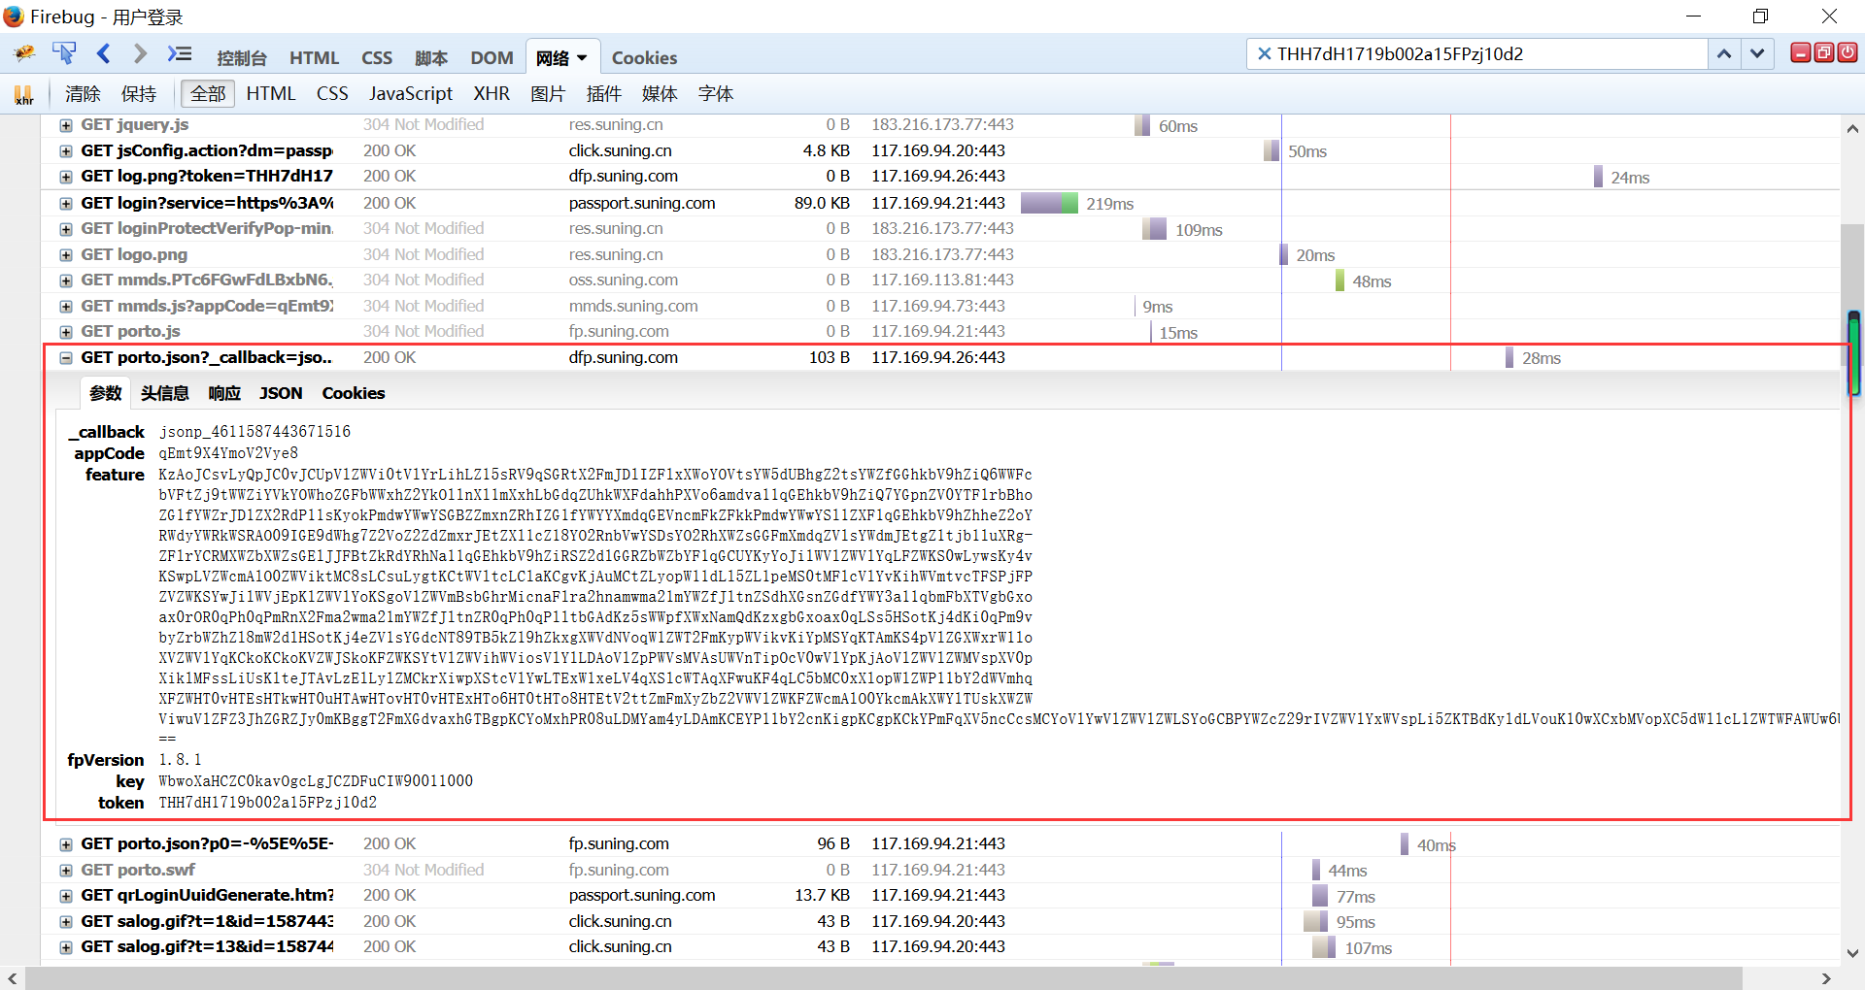Click the Firebug bug icon

[24, 54]
